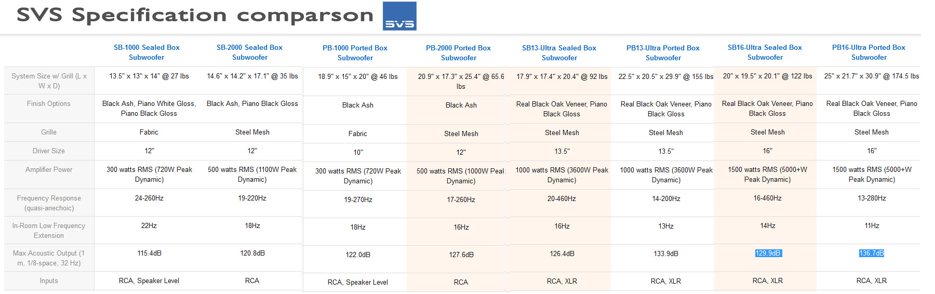Open the PB-1000 Ported Box Subwoofer link
The image size is (935, 294).
click(x=355, y=53)
